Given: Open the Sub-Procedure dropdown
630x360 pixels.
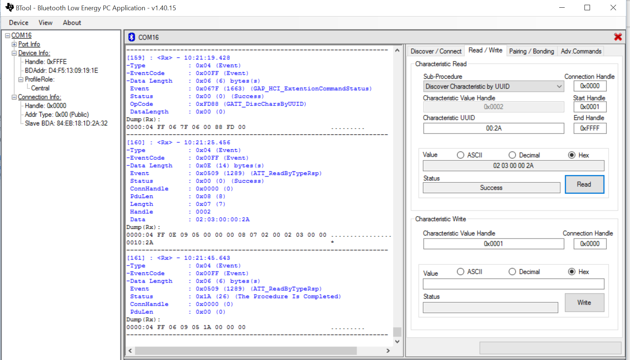Looking at the screenshot, I should (494, 87).
